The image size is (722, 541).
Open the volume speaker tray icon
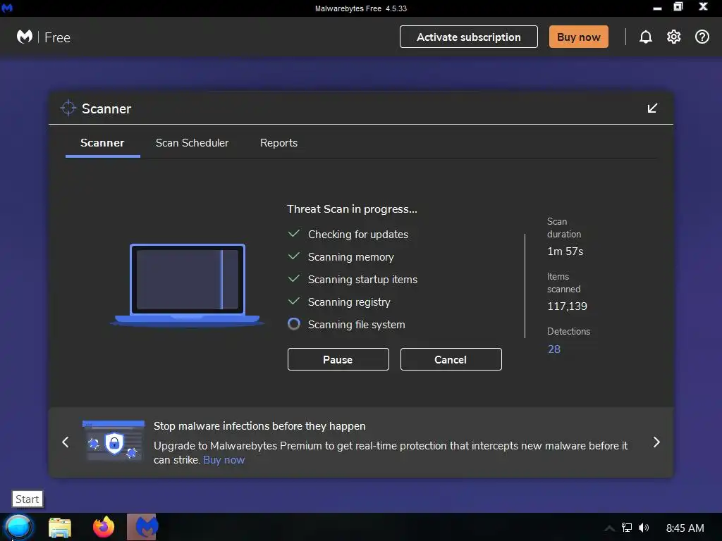[644, 528]
